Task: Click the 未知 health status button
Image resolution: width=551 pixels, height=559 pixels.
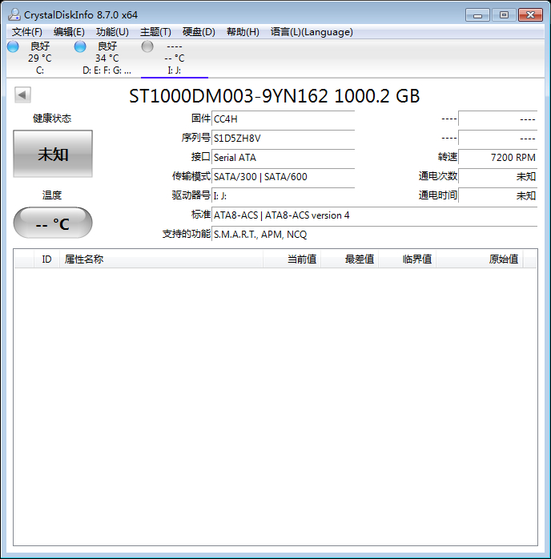Action: click(x=53, y=154)
